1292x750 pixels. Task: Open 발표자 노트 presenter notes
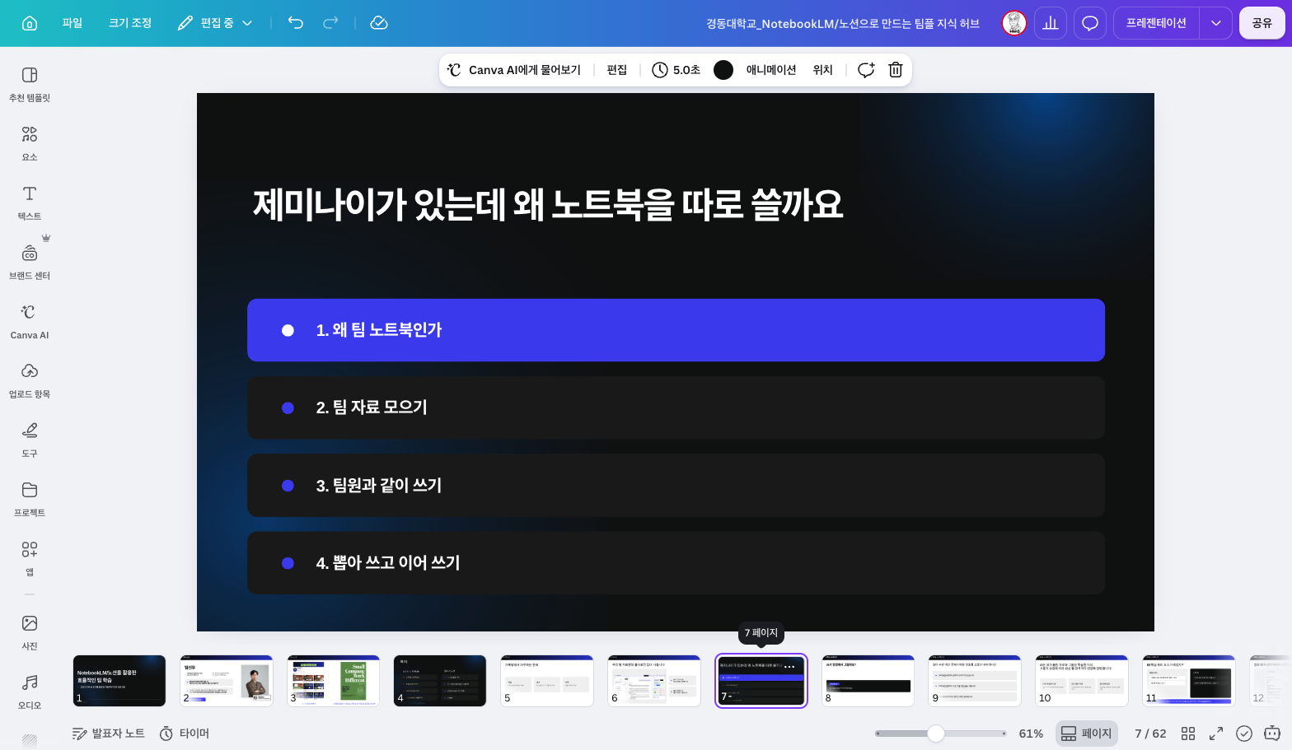point(109,734)
